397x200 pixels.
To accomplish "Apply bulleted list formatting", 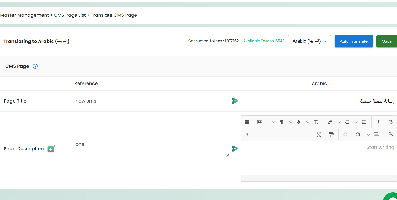I will coord(364,122).
